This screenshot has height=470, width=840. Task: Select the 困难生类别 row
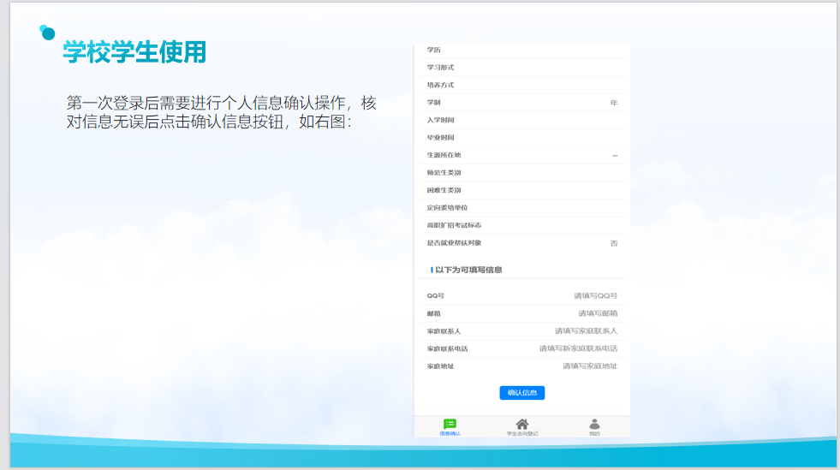click(x=521, y=190)
